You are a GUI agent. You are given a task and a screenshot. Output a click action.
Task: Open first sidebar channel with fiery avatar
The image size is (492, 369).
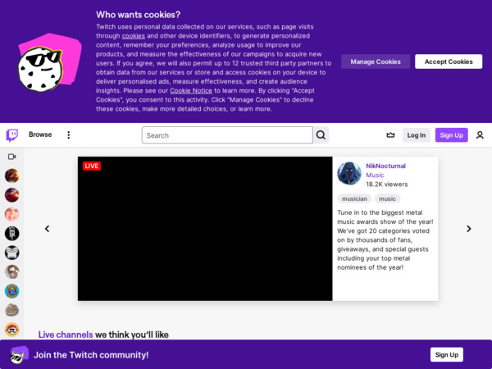pyautogui.click(x=12, y=175)
